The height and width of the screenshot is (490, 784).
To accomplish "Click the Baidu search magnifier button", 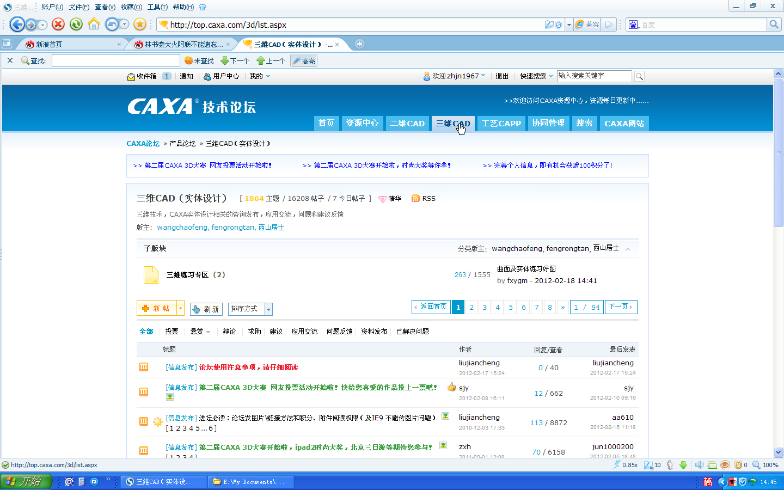I will (774, 24).
